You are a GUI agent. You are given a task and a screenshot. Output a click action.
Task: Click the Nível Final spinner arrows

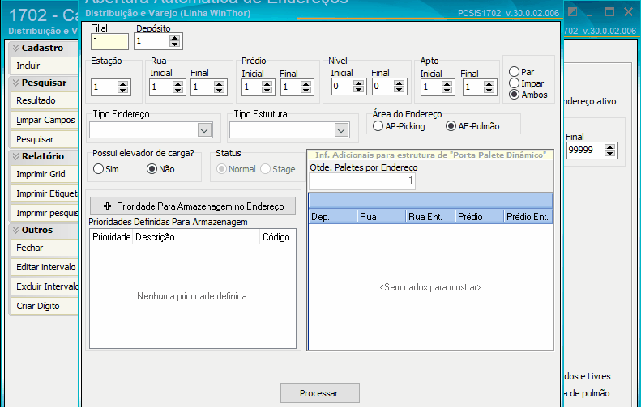click(399, 86)
